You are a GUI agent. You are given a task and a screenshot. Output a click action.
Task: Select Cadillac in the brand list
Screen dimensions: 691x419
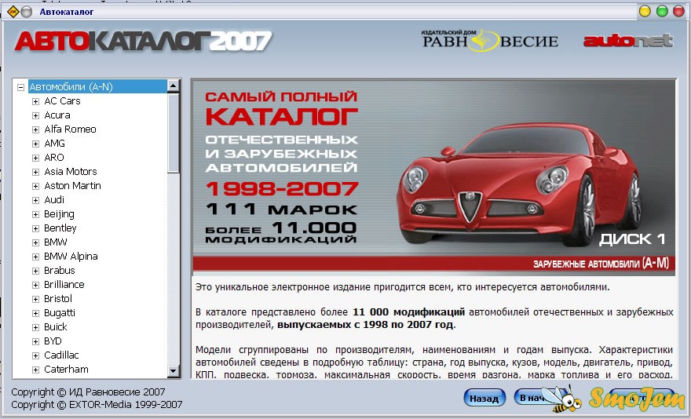tap(61, 355)
